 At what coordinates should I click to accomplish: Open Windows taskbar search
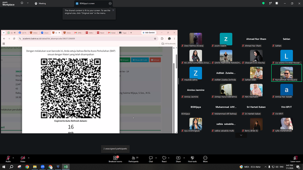11,167
